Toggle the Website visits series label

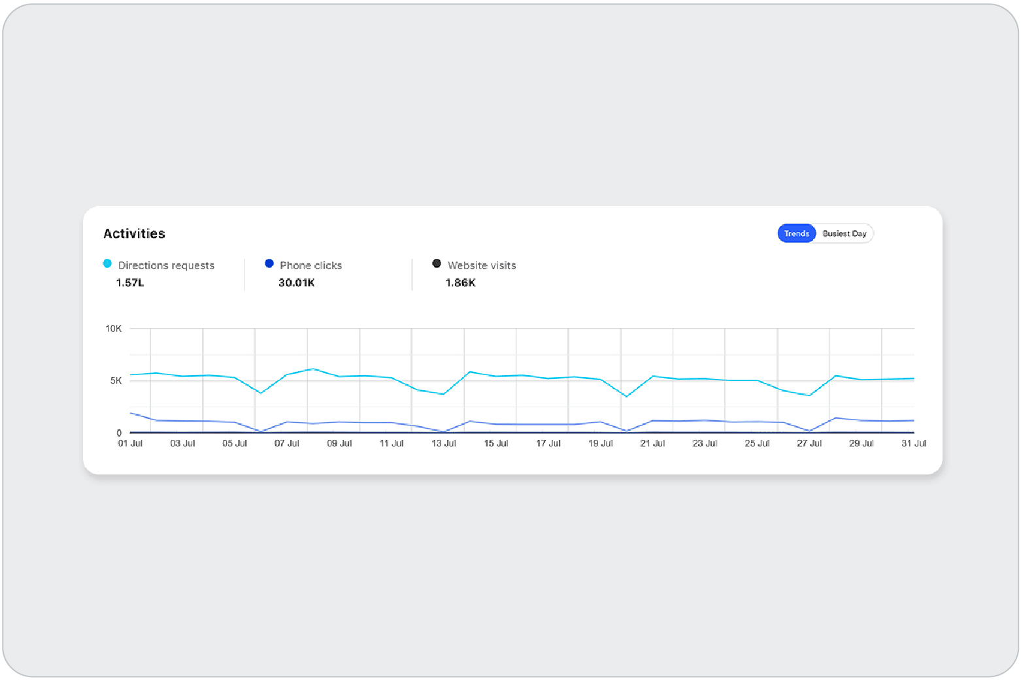pos(482,265)
